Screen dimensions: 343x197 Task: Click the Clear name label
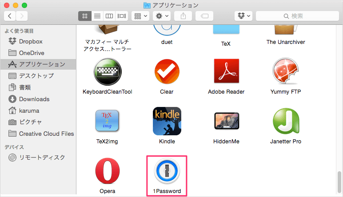tap(167, 92)
